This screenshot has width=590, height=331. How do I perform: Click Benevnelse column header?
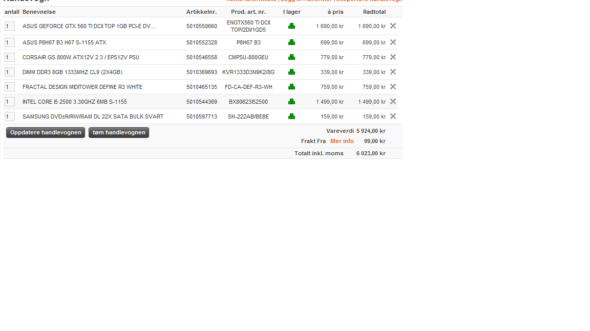(x=39, y=12)
